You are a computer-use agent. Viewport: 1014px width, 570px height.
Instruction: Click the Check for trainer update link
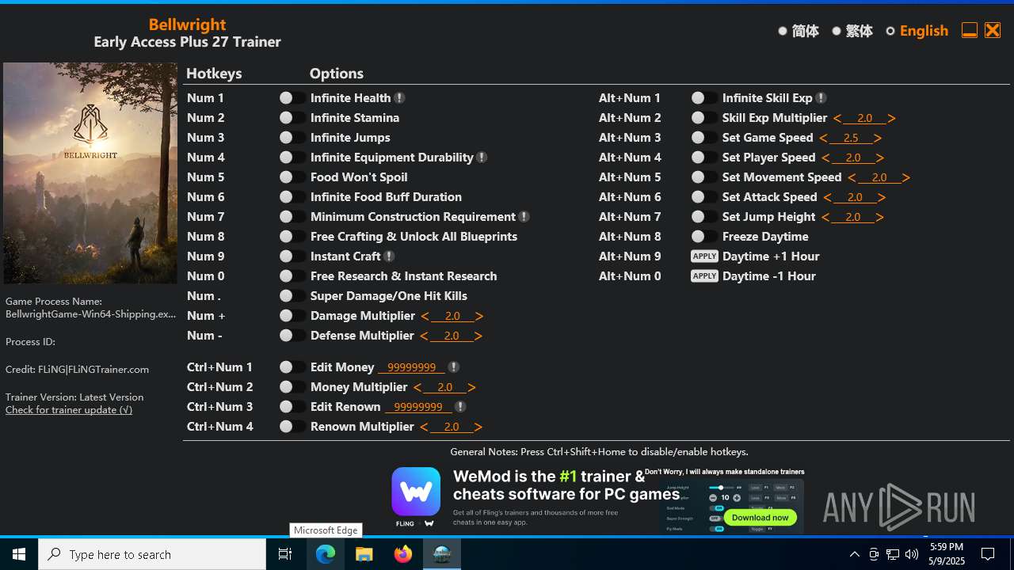(69, 410)
